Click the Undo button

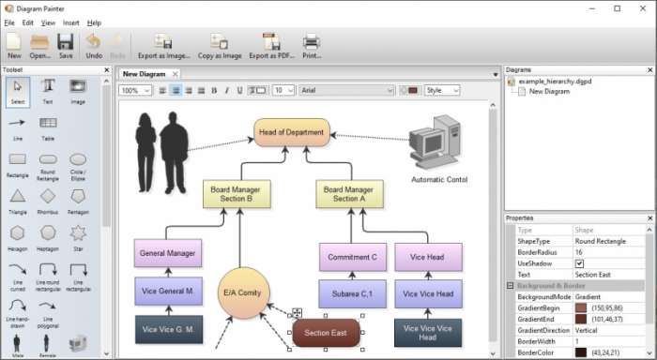[x=94, y=46]
